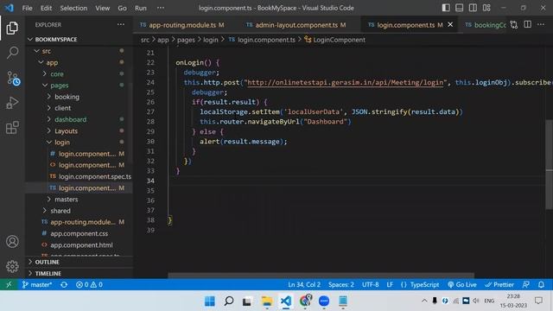Open errors and warnings problems indicator
Screen dimensions: 553x311
tap(89, 284)
